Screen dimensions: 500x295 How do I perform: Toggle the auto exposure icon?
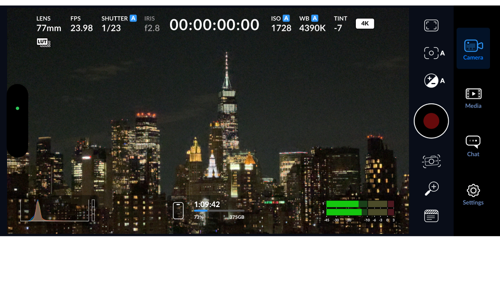point(432,80)
